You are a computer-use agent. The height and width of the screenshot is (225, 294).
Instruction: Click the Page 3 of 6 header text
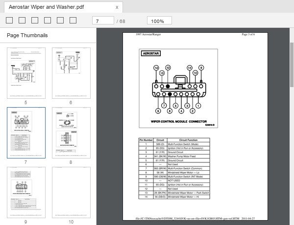point(248,34)
